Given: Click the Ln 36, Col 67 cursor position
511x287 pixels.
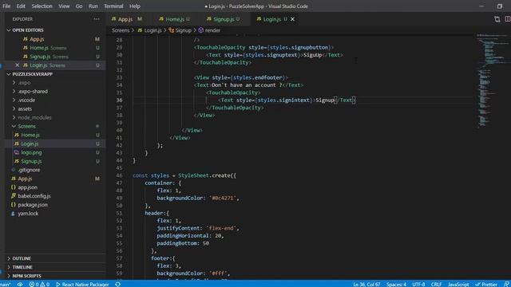Looking at the screenshot, I should [366, 285].
